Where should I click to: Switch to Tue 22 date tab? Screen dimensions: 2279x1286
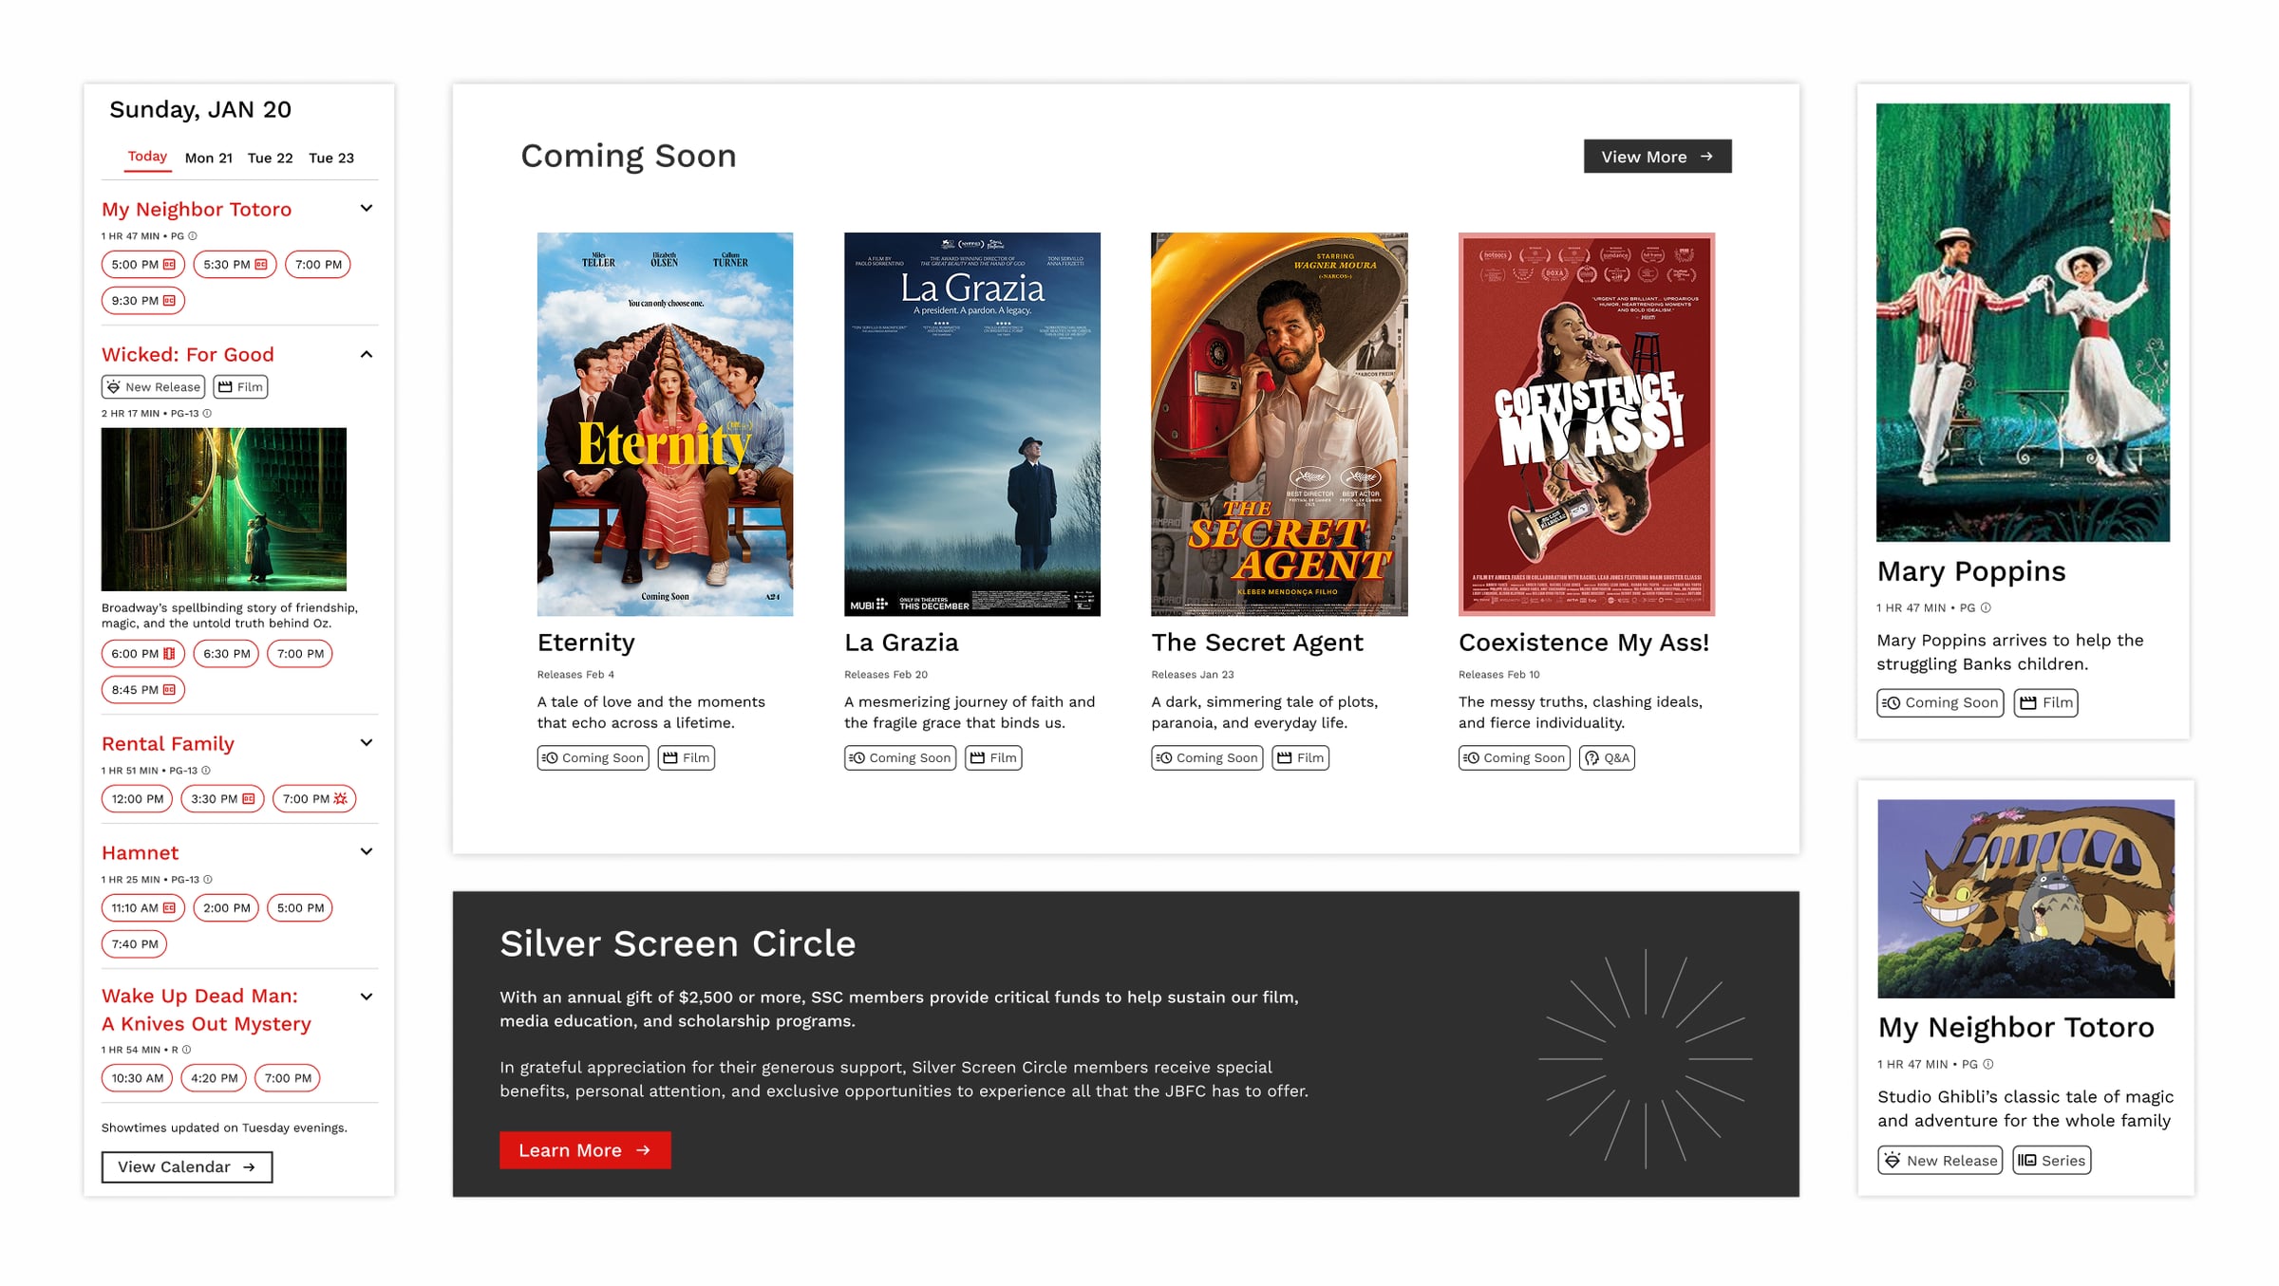pos(271,158)
